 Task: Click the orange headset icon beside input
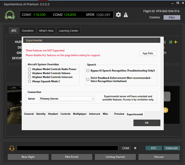point(12,148)
